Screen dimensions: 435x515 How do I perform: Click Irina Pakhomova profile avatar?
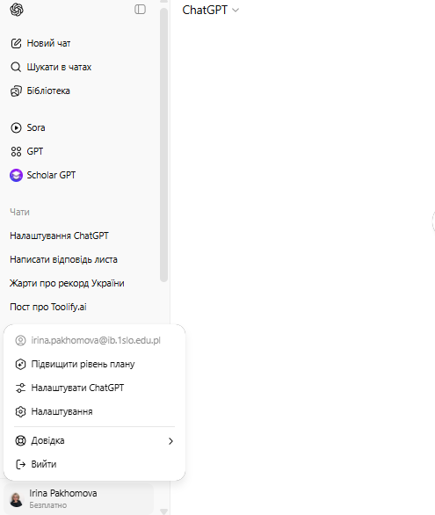(x=16, y=499)
